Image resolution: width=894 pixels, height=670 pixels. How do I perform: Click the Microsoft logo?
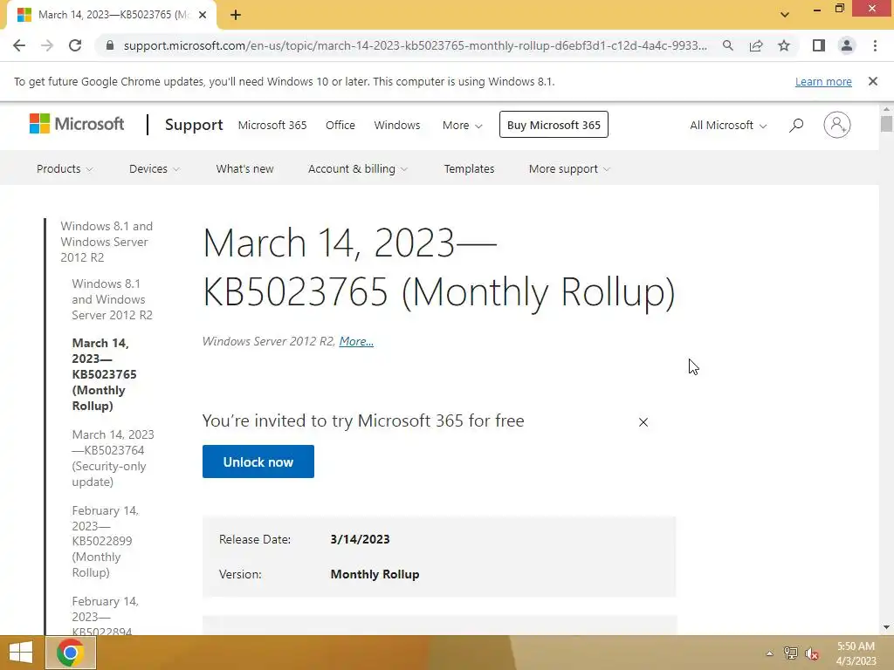(x=77, y=124)
